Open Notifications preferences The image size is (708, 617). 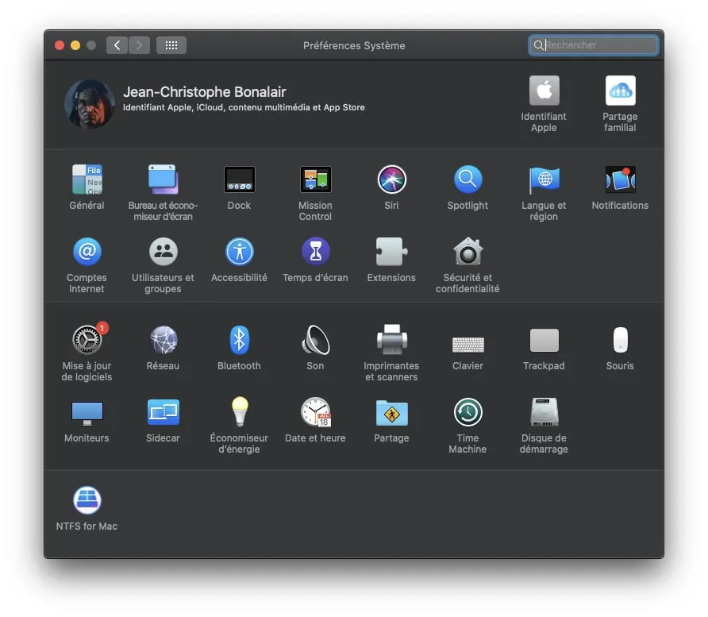[620, 179]
